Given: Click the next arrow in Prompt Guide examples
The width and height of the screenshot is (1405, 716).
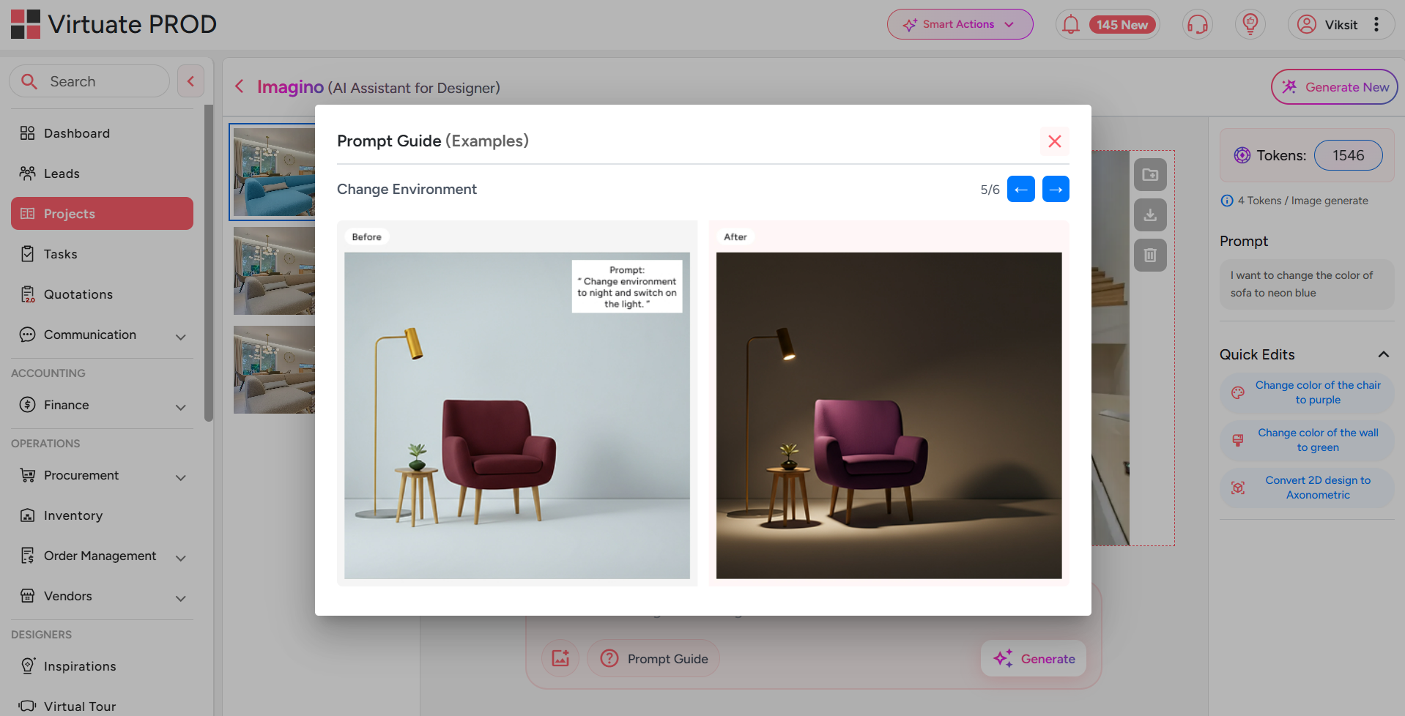Looking at the screenshot, I should click(x=1055, y=189).
